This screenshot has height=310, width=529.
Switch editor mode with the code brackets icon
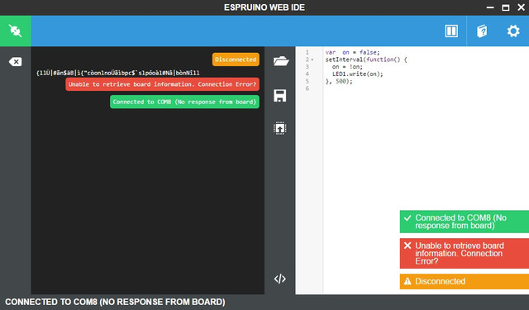tap(280, 279)
